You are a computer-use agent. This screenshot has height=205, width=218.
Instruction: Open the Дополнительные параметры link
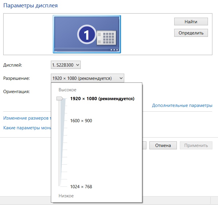[182, 105]
